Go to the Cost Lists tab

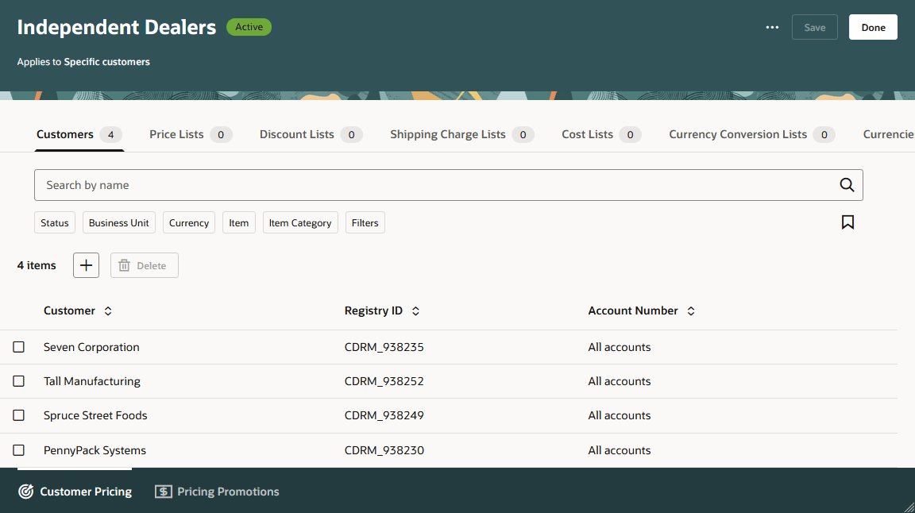click(x=601, y=135)
